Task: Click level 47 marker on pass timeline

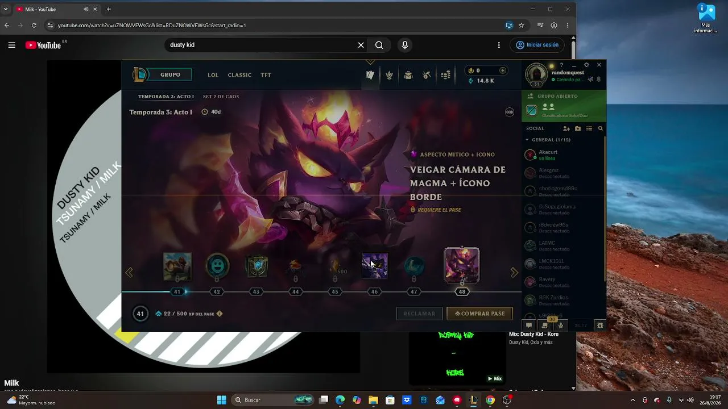Action: click(x=413, y=291)
